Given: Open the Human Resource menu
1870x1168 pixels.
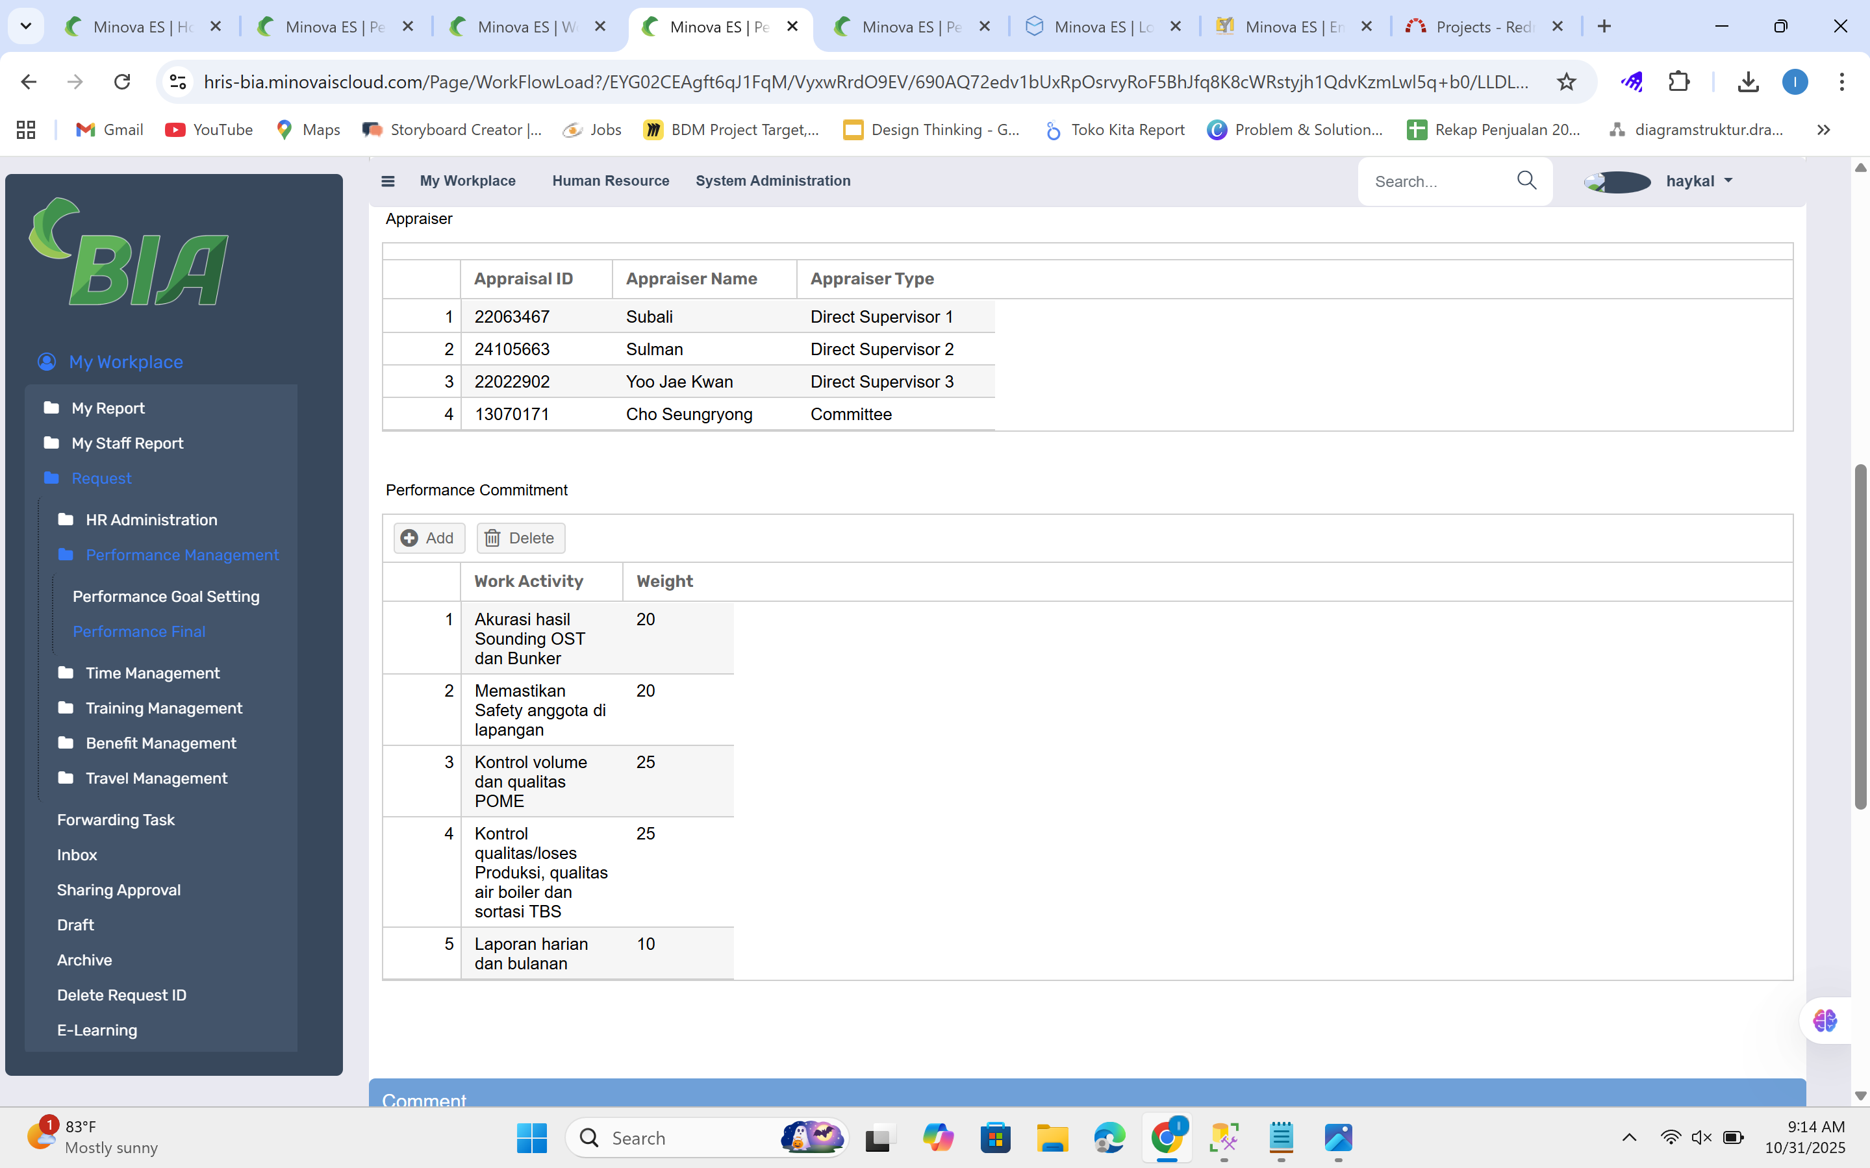Looking at the screenshot, I should pos(611,180).
